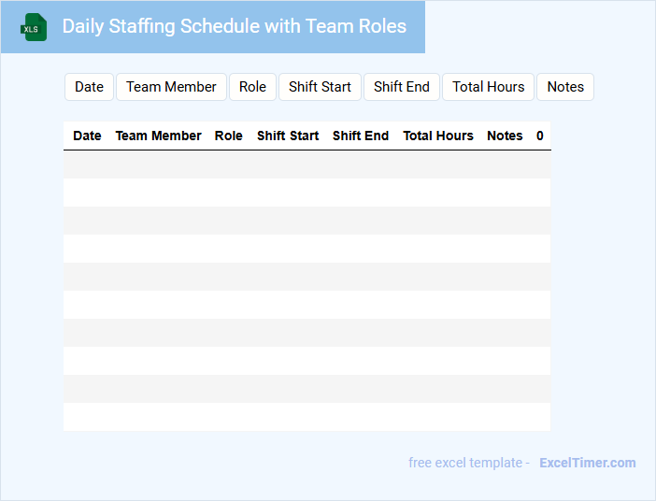
Task: Select the Total Hours table column header
Action: pyautogui.click(x=438, y=136)
